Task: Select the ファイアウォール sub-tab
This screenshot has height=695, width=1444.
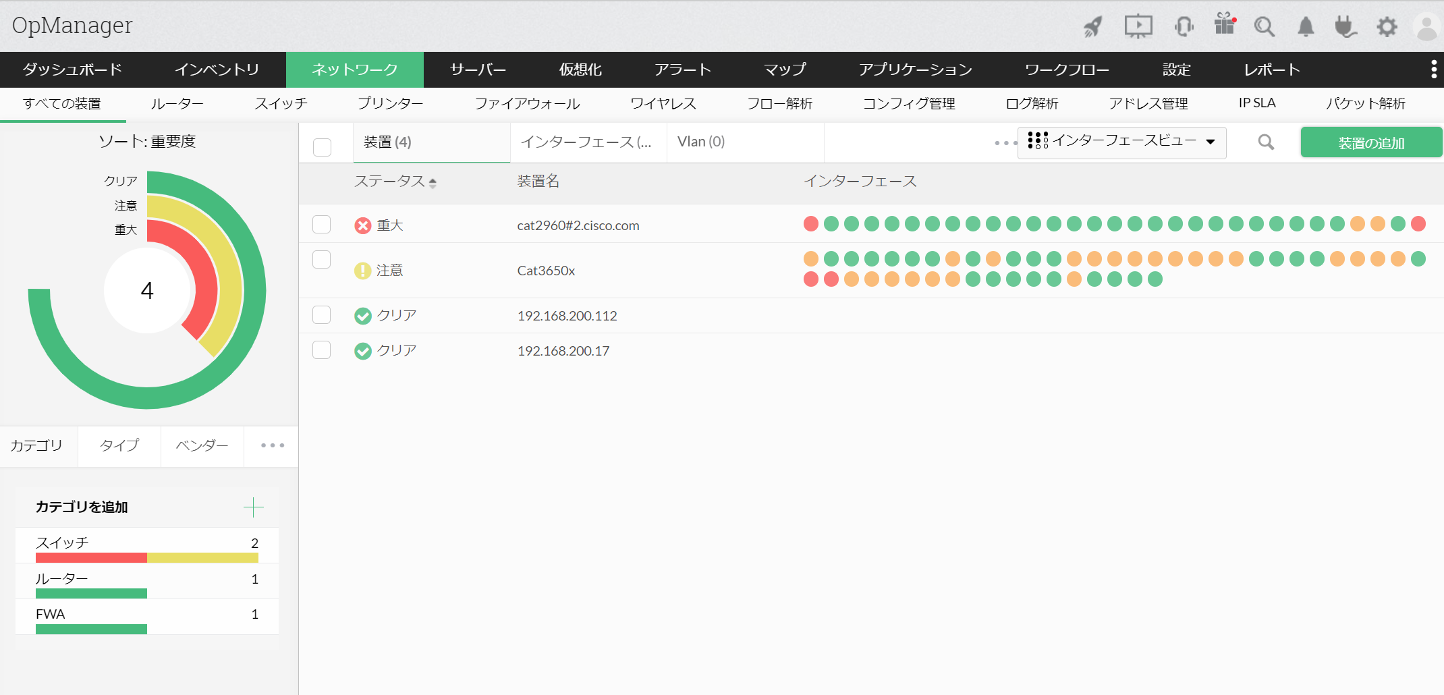Action: [x=527, y=104]
